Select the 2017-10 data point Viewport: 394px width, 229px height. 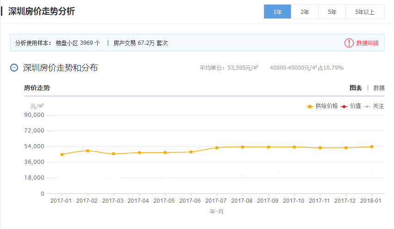tap(294, 147)
